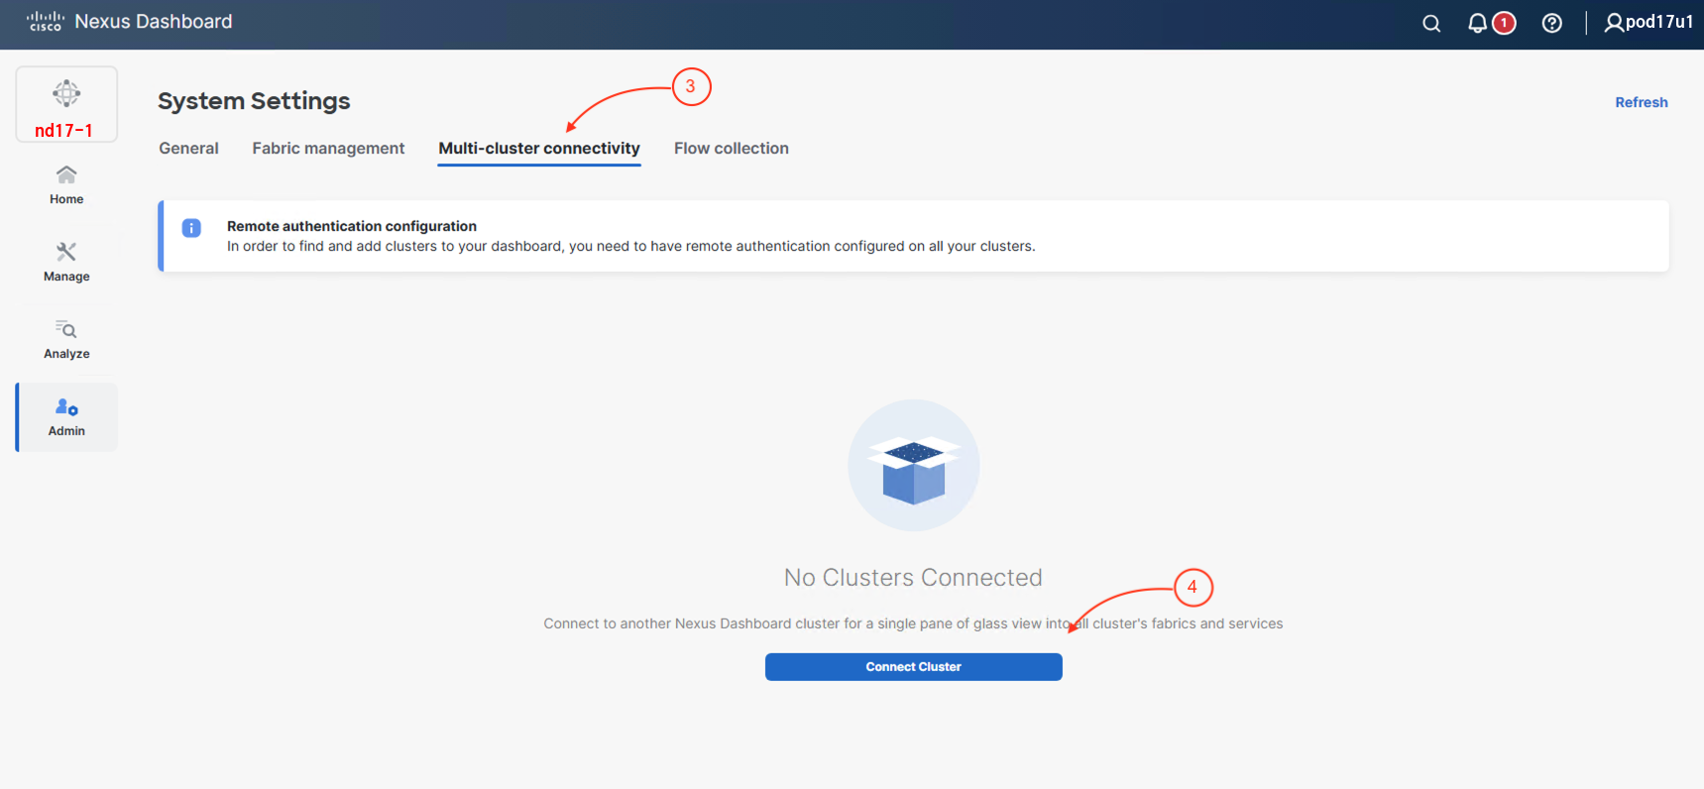Open the pod17u1 user menu
This screenshot has width=1704, height=789.
point(1648,22)
